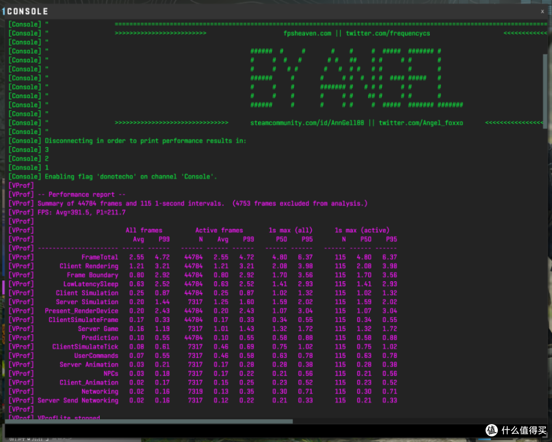Click the Client_Animation row label
This screenshot has width=552, height=442.
[89, 383]
